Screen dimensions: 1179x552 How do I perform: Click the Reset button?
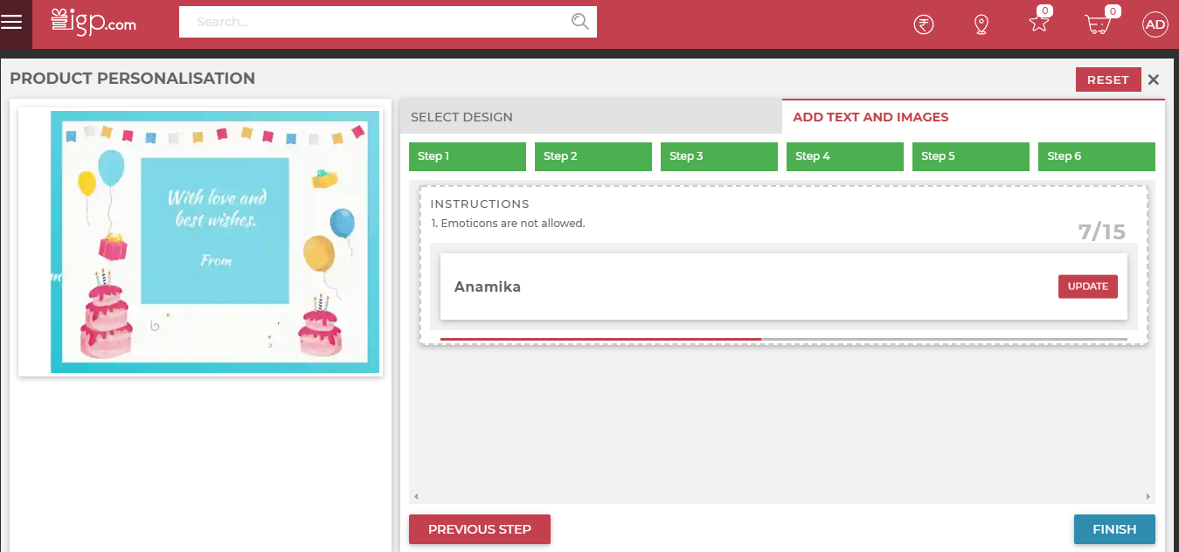click(1107, 79)
